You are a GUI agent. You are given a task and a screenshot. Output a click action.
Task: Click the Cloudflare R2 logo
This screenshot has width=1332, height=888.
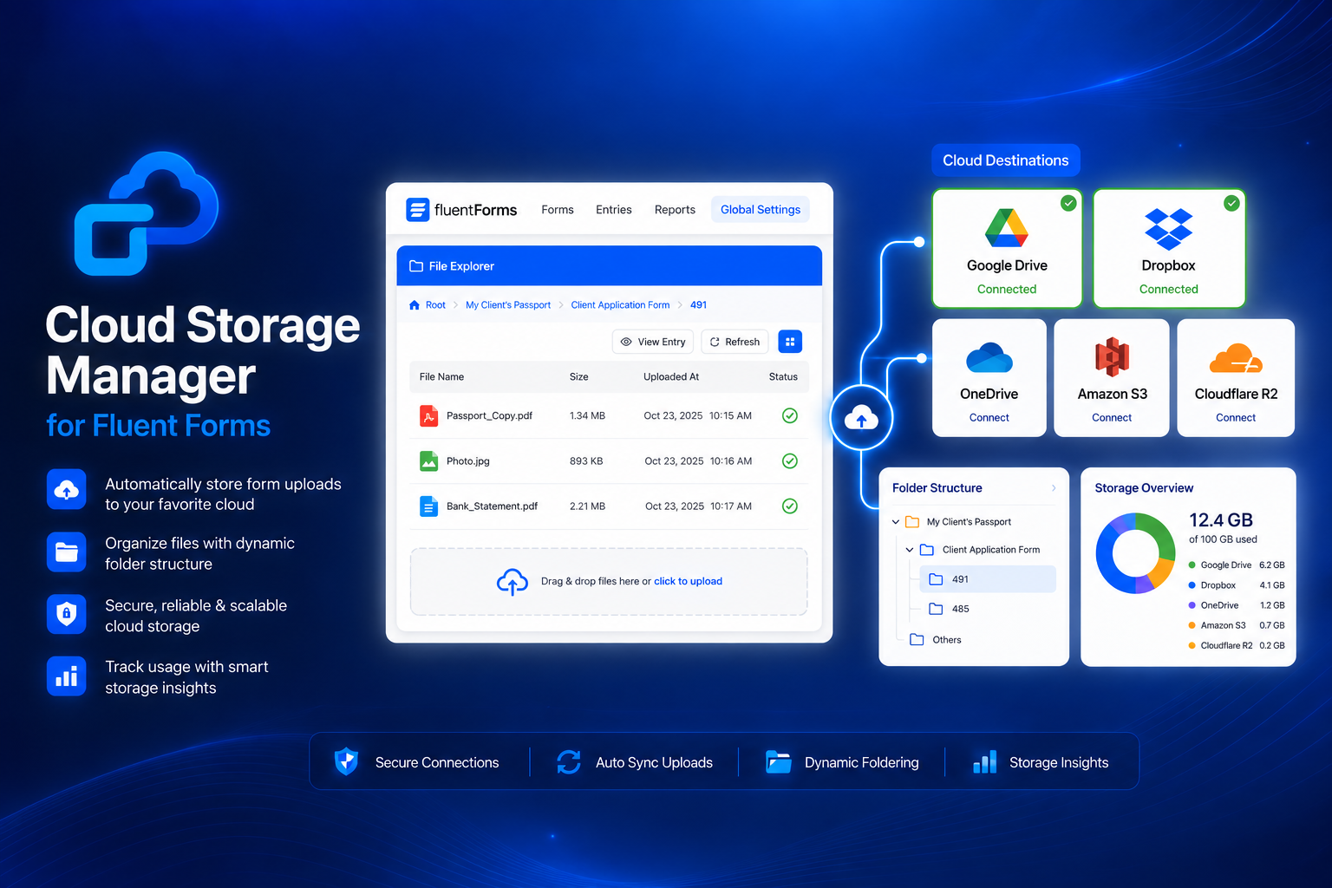(x=1236, y=357)
